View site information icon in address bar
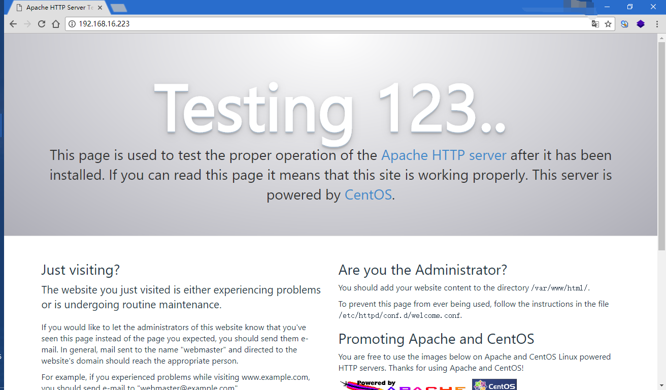This screenshot has width=666, height=390. [72, 24]
